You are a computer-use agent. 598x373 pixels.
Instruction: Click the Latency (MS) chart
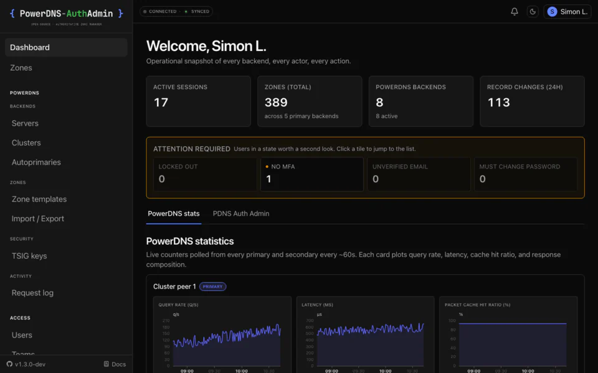366,335
